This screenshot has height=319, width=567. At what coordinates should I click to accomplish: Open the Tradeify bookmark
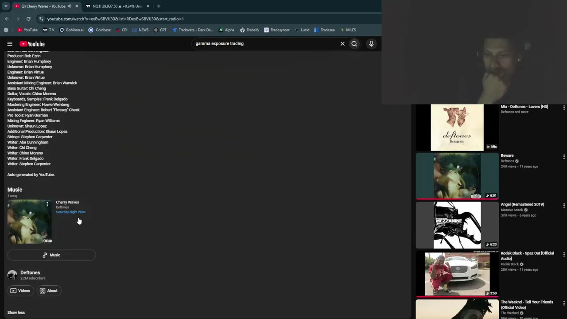tap(249, 30)
